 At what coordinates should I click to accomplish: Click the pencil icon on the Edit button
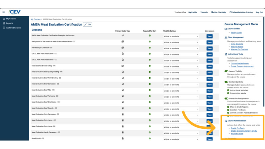pyautogui.click(x=86, y=25)
